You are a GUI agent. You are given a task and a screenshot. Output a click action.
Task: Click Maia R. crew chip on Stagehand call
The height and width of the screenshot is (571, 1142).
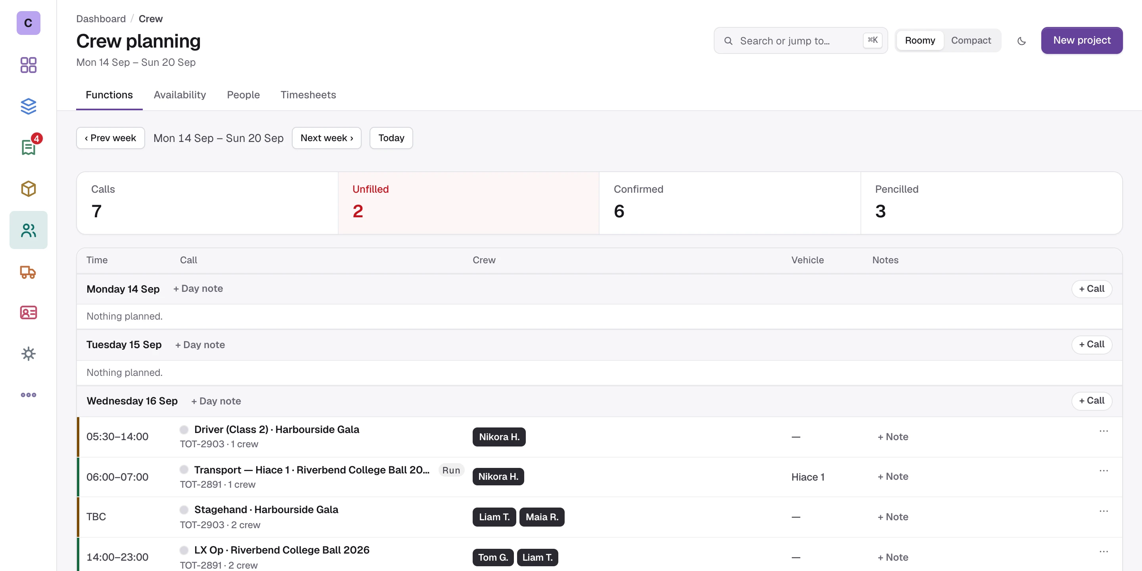541,517
